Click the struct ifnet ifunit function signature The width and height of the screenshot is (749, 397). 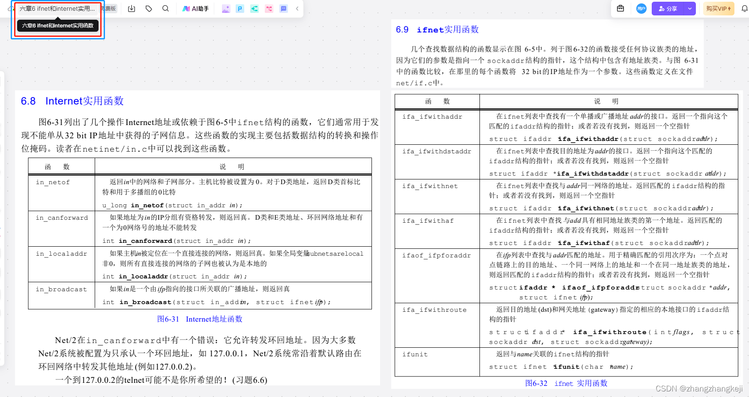tap(561, 367)
